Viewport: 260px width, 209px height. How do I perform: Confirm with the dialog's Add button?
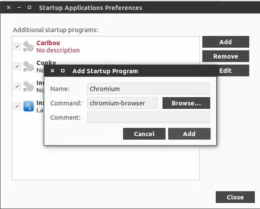pos(189,134)
